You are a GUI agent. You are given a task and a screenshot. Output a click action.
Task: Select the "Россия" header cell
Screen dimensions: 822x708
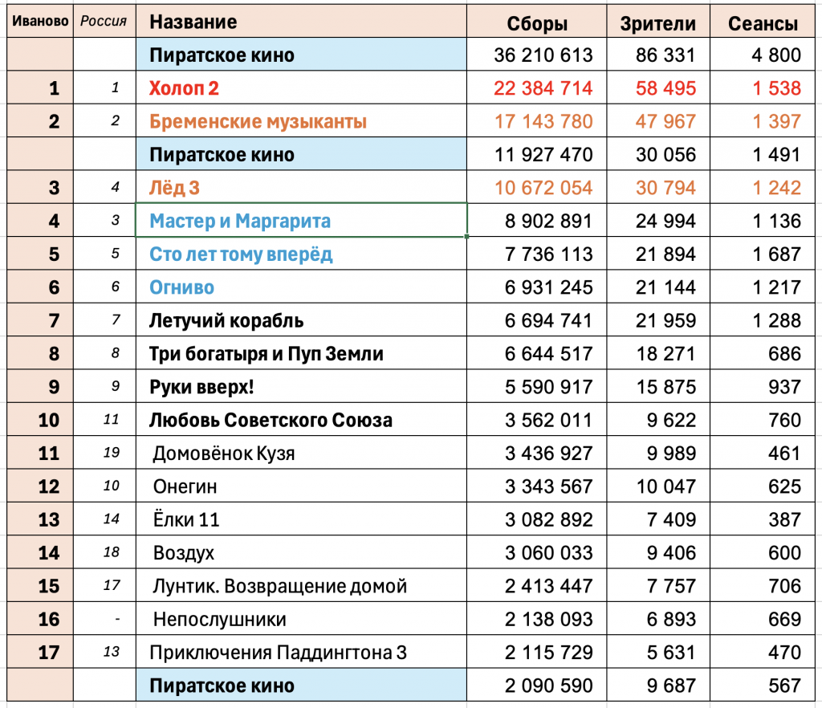tap(104, 22)
